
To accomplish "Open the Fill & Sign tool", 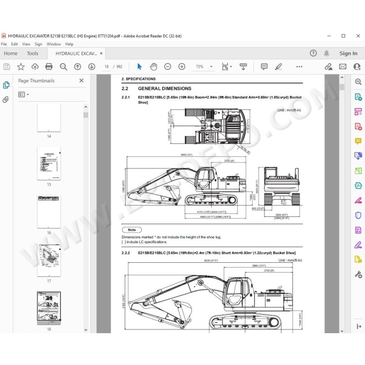I will [358, 245].
